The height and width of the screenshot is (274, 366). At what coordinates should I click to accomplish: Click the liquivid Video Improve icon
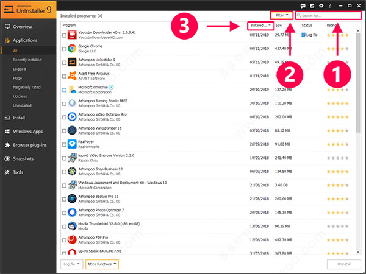[72, 158]
